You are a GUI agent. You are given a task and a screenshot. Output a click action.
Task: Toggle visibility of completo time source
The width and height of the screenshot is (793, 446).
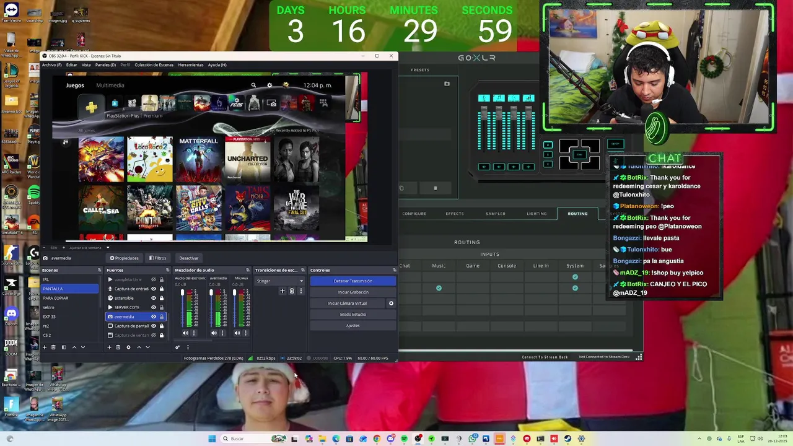pyautogui.click(x=154, y=279)
